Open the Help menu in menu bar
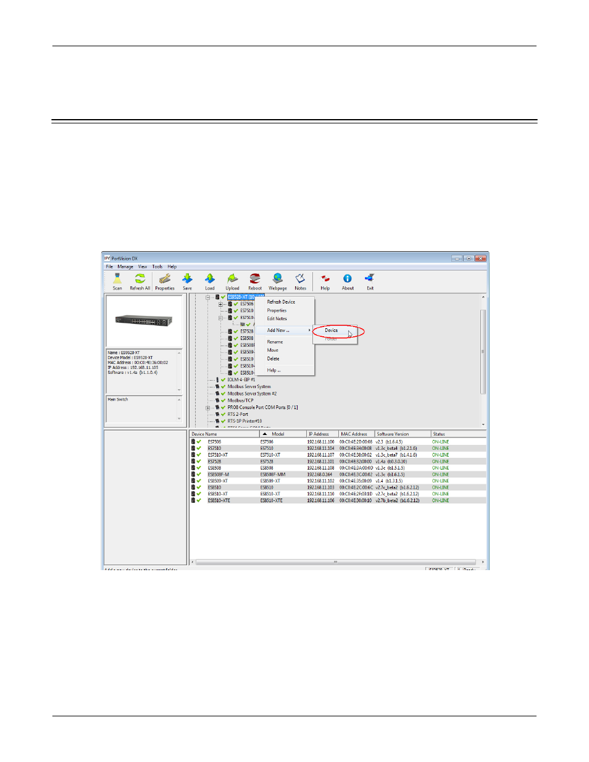 pos(172,267)
